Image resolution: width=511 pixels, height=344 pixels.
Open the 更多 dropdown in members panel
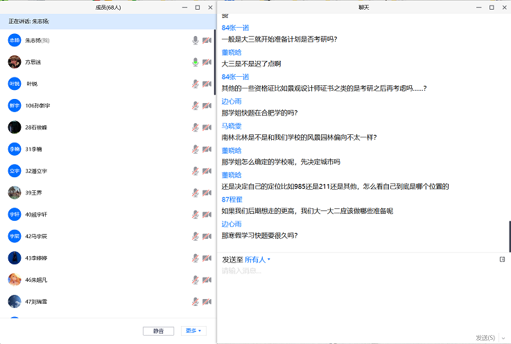[194, 331]
